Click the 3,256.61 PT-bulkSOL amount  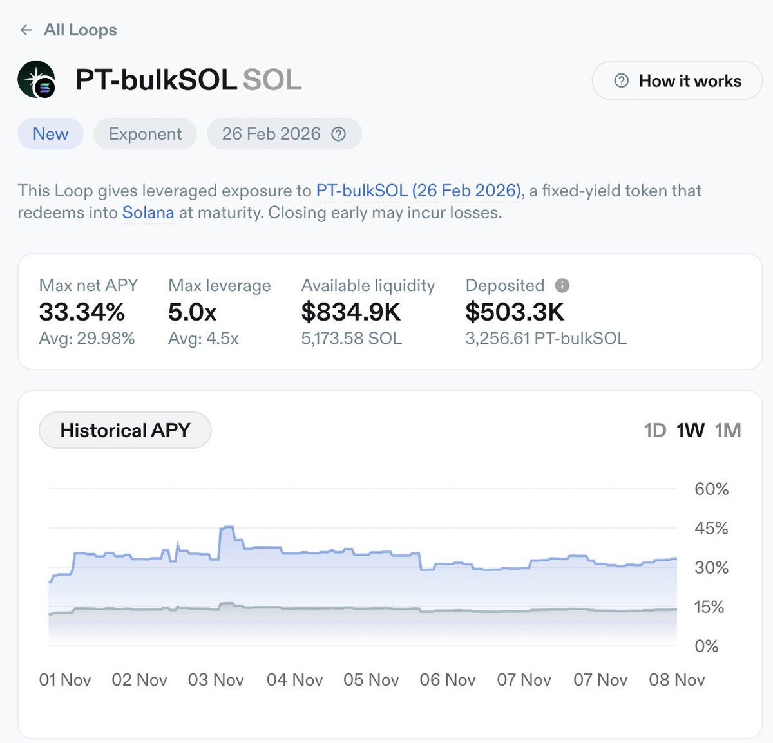(x=546, y=339)
